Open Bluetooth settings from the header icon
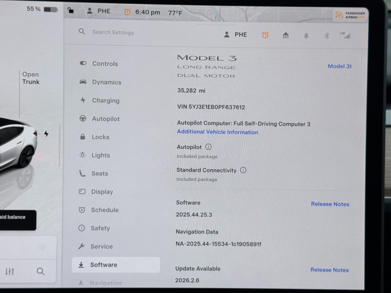 click(327, 35)
